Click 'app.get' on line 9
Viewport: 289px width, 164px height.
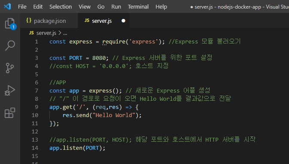coord(61,107)
